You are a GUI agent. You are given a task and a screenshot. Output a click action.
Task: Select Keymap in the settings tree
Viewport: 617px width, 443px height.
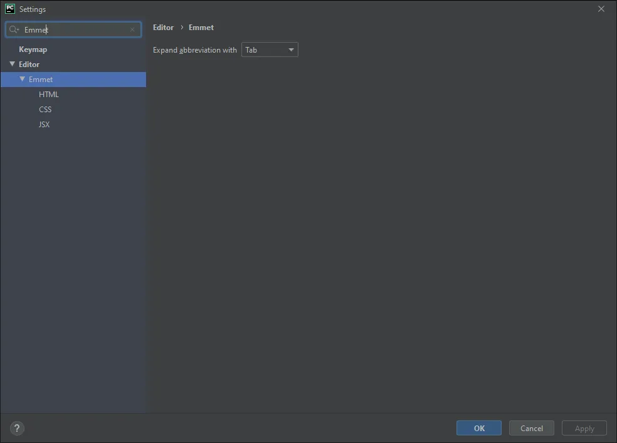pos(33,50)
